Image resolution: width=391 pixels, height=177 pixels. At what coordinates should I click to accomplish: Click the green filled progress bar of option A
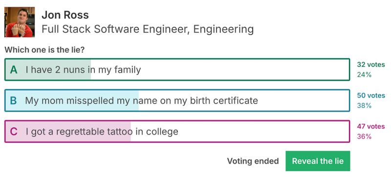point(48,69)
